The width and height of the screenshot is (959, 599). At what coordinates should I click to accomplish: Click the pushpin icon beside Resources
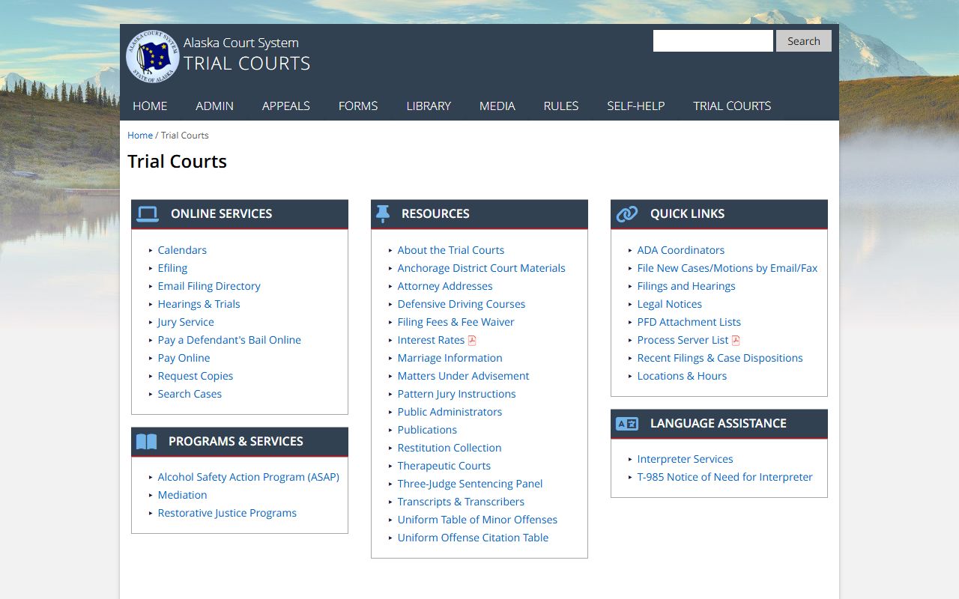pyautogui.click(x=383, y=214)
